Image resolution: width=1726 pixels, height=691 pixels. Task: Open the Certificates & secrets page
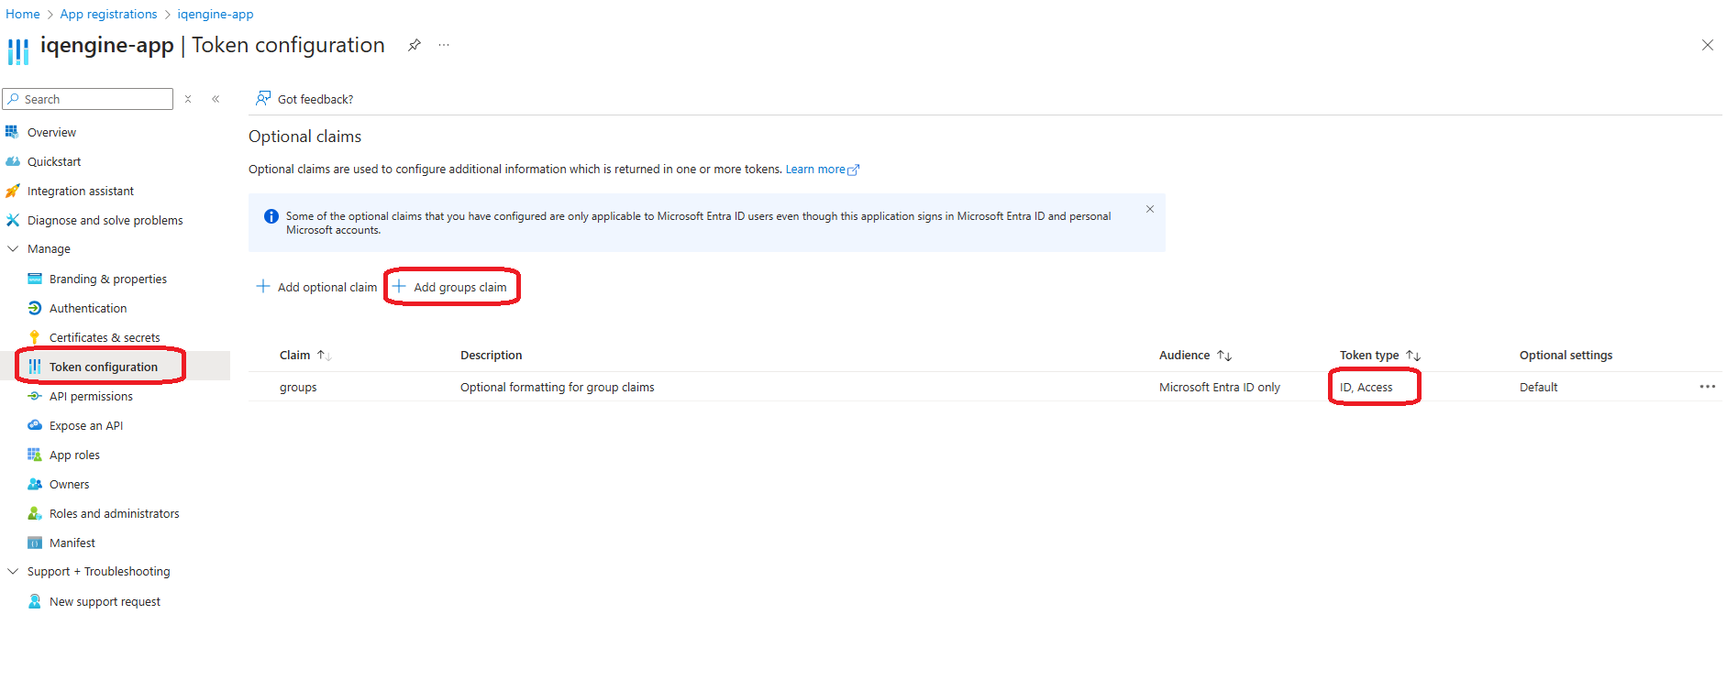[104, 337]
